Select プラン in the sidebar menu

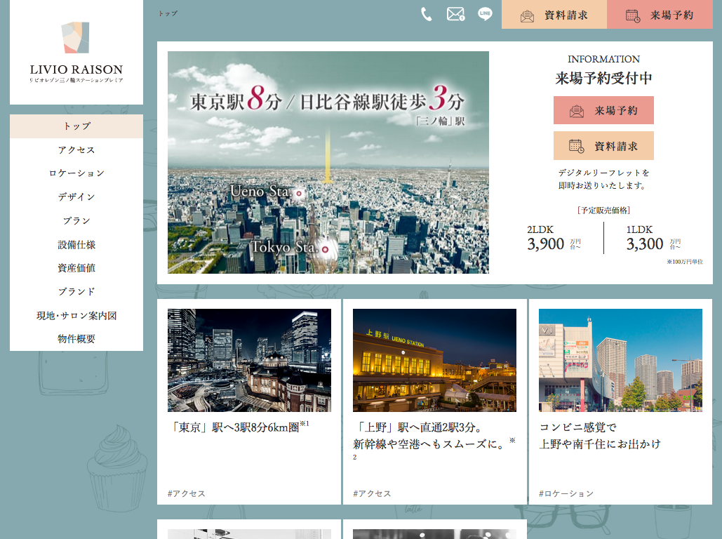coord(76,220)
